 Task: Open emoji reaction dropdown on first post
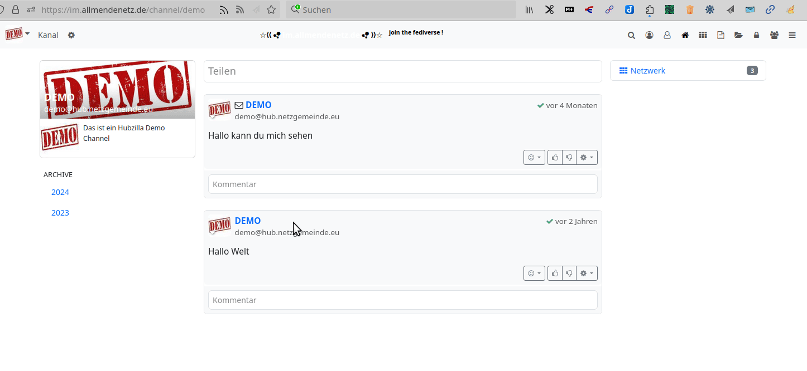[534, 158]
